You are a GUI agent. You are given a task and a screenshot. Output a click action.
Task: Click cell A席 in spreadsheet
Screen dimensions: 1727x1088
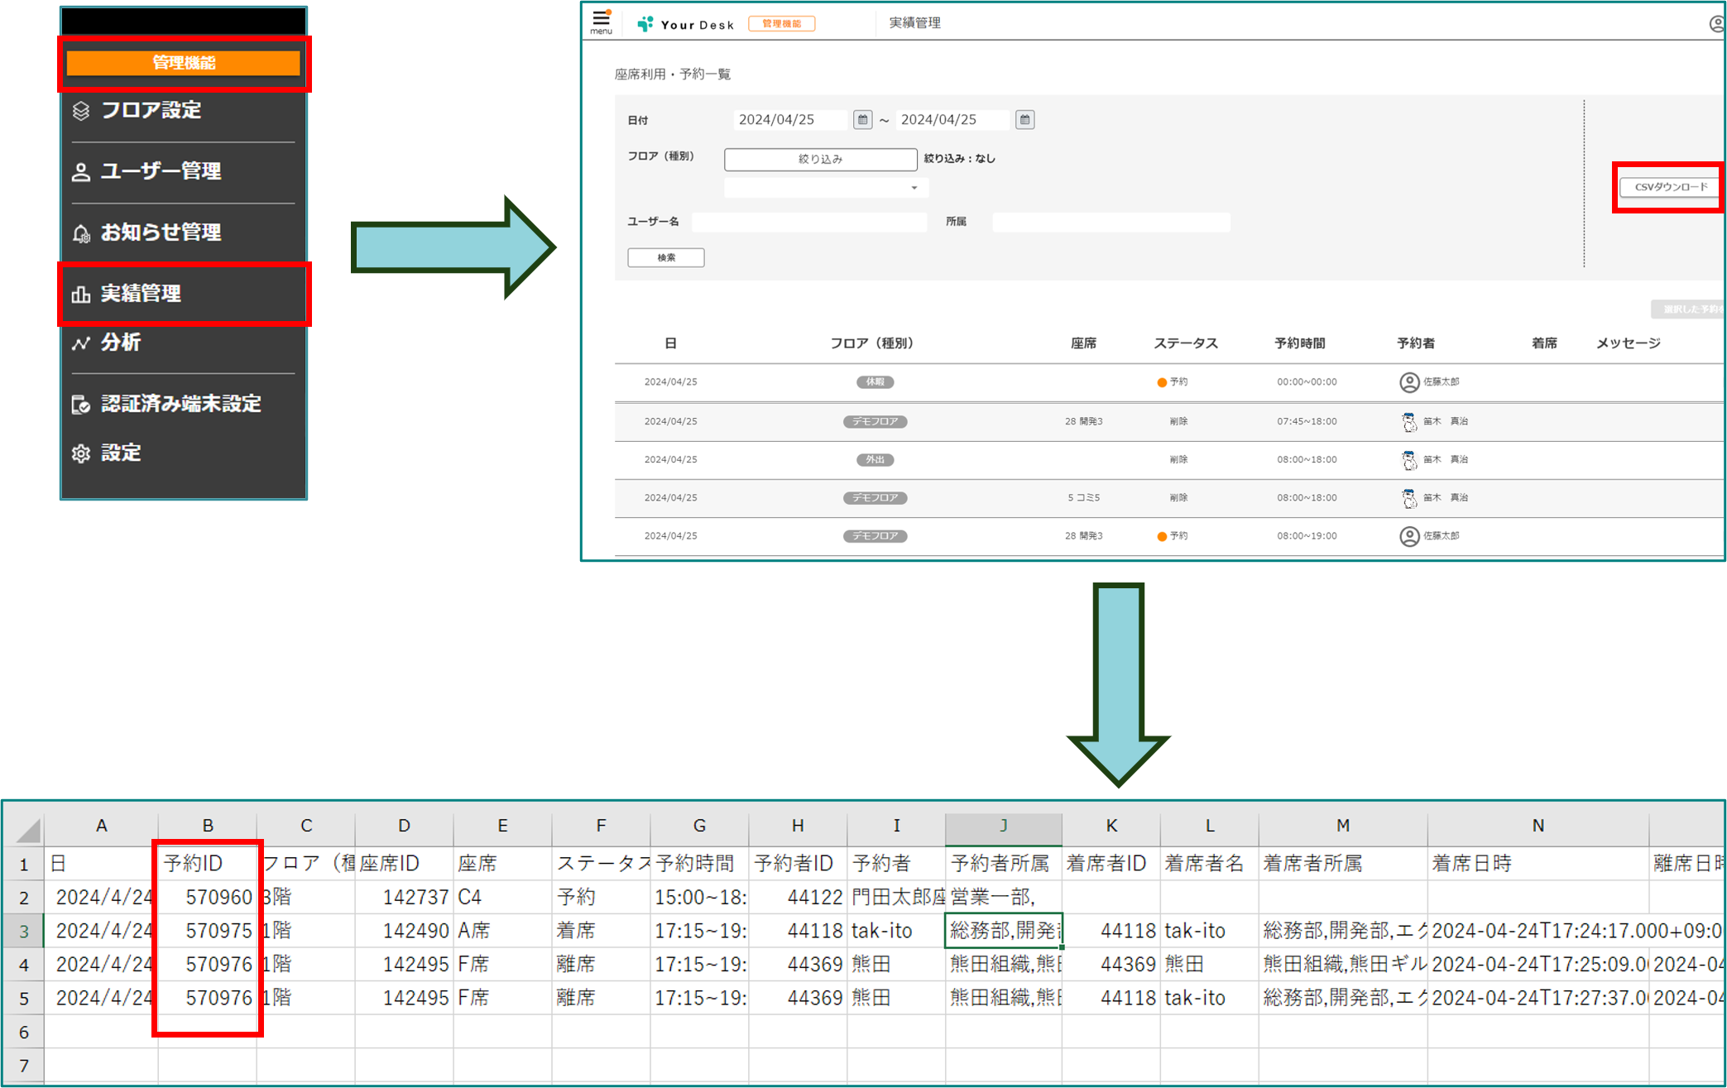tap(502, 932)
